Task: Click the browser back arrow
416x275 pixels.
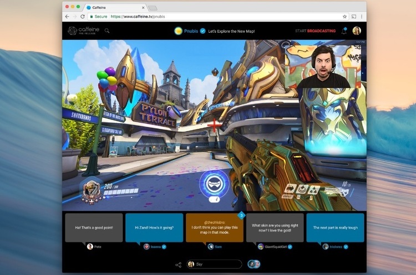Action: coord(67,17)
